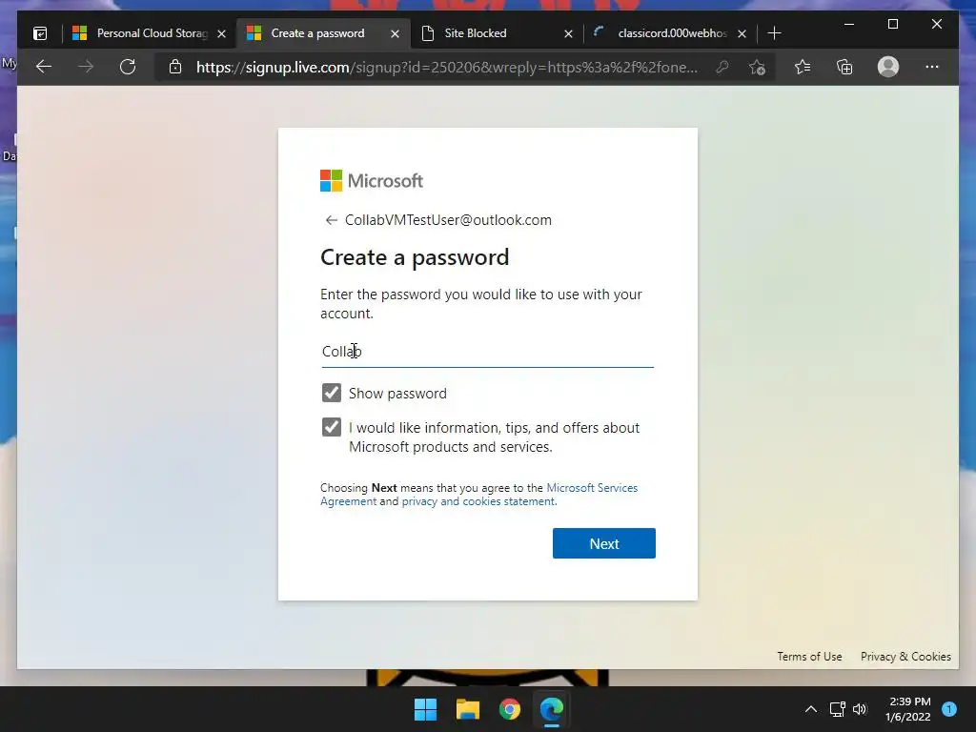Click the Next button

pyautogui.click(x=603, y=543)
